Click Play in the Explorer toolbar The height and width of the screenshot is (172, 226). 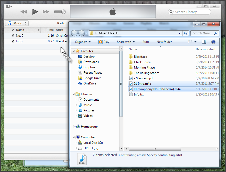(x=104, y=42)
